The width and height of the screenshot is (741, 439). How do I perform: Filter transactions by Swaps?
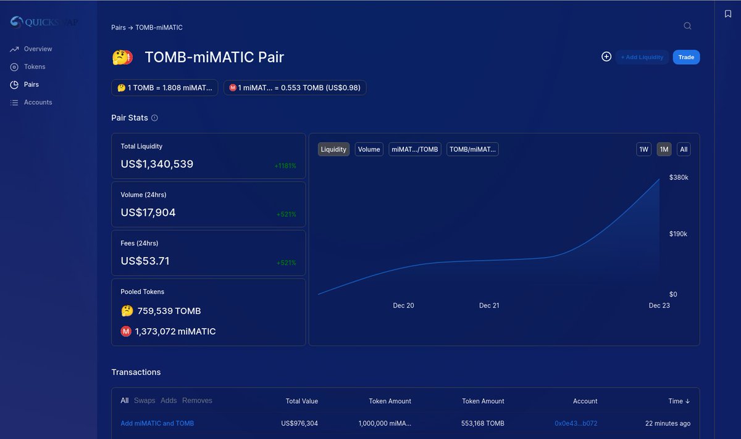(x=144, y=401)
